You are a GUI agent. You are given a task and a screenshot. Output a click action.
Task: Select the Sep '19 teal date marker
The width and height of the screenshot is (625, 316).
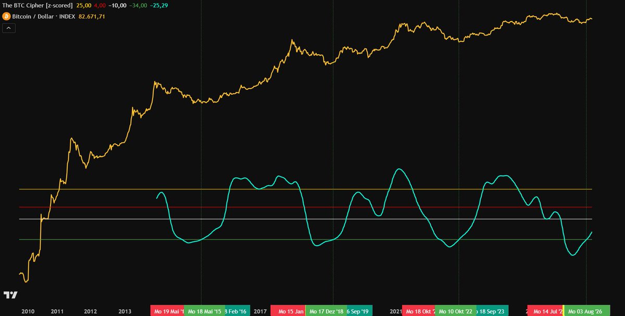[x=359, y=311]
